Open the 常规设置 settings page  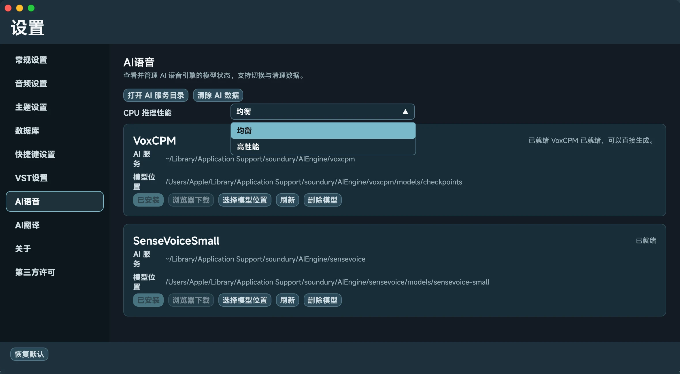point(54,60)
